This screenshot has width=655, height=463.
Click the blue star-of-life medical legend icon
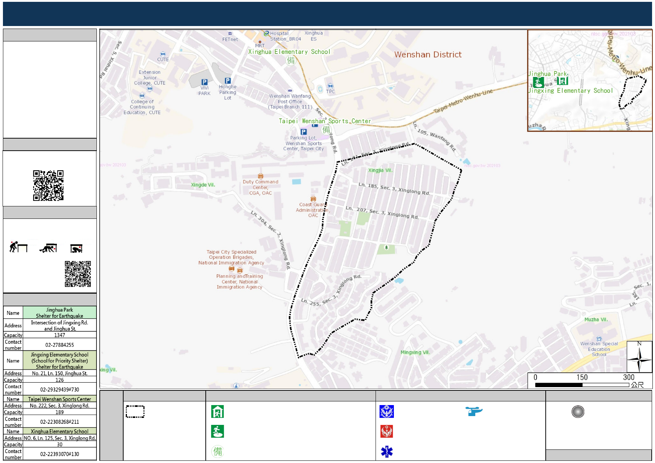[x=387, y=452]
